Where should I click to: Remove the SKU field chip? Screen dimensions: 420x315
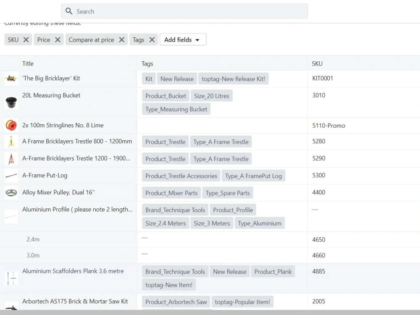(26, 39)
